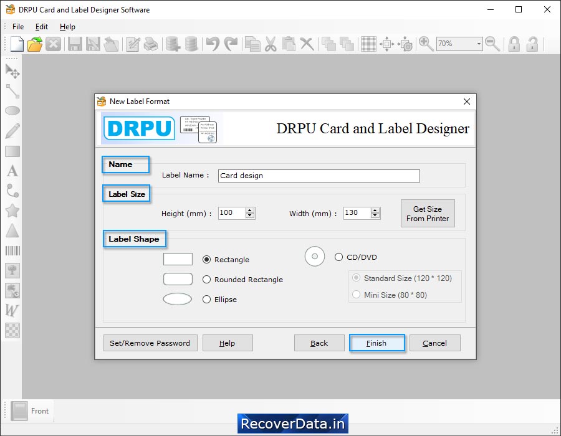Click the New document toolbar icon
The image size is (561, 436).
point(16,44)
